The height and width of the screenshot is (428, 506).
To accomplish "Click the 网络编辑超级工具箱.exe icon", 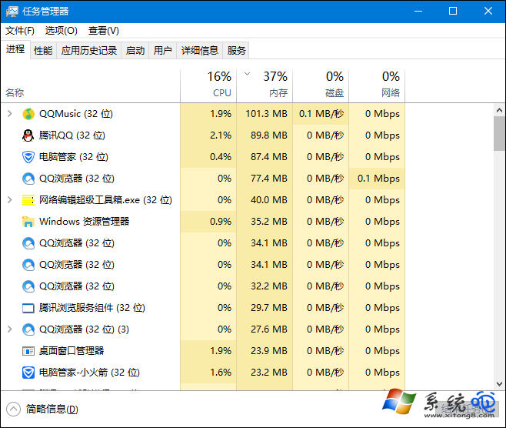I will 28,200.
